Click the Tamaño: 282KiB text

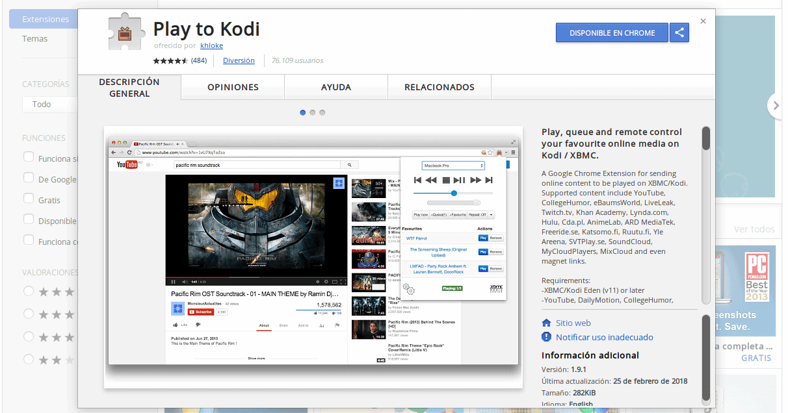[569, 393]
